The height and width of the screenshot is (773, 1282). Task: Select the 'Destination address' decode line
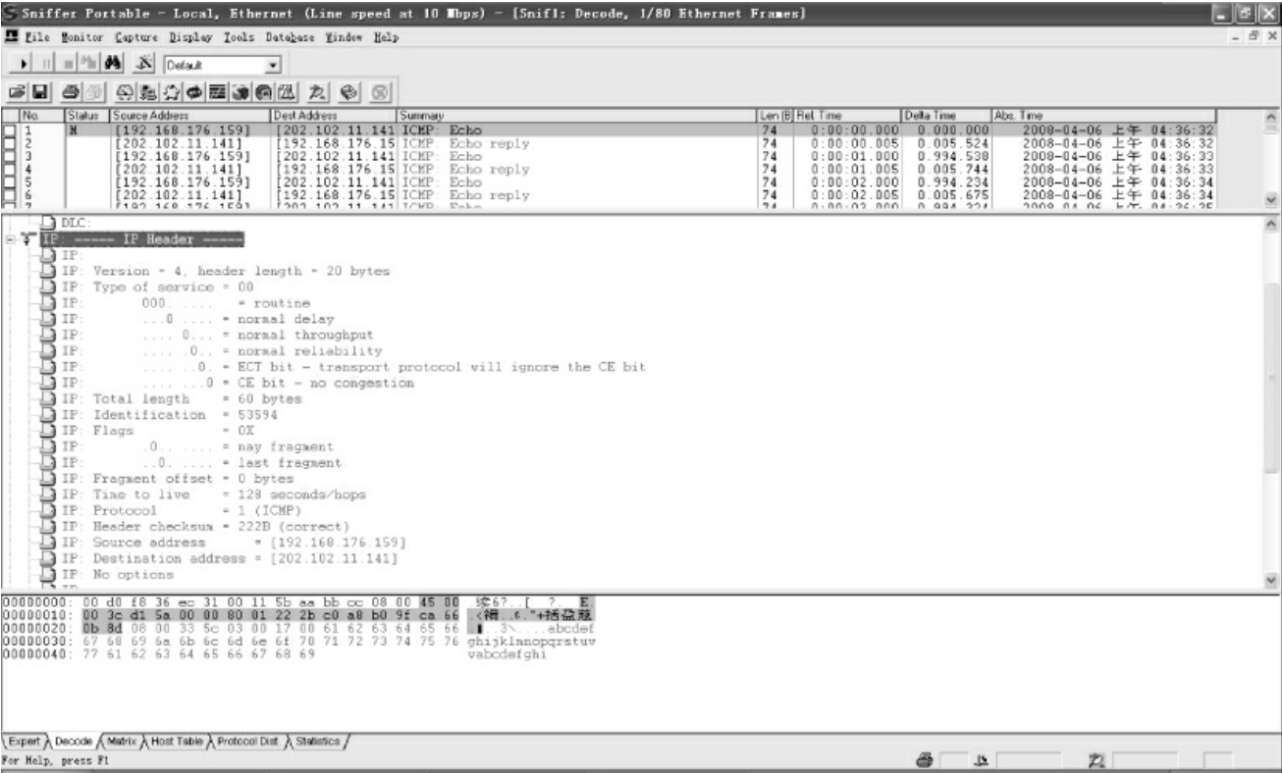point(232,558)
